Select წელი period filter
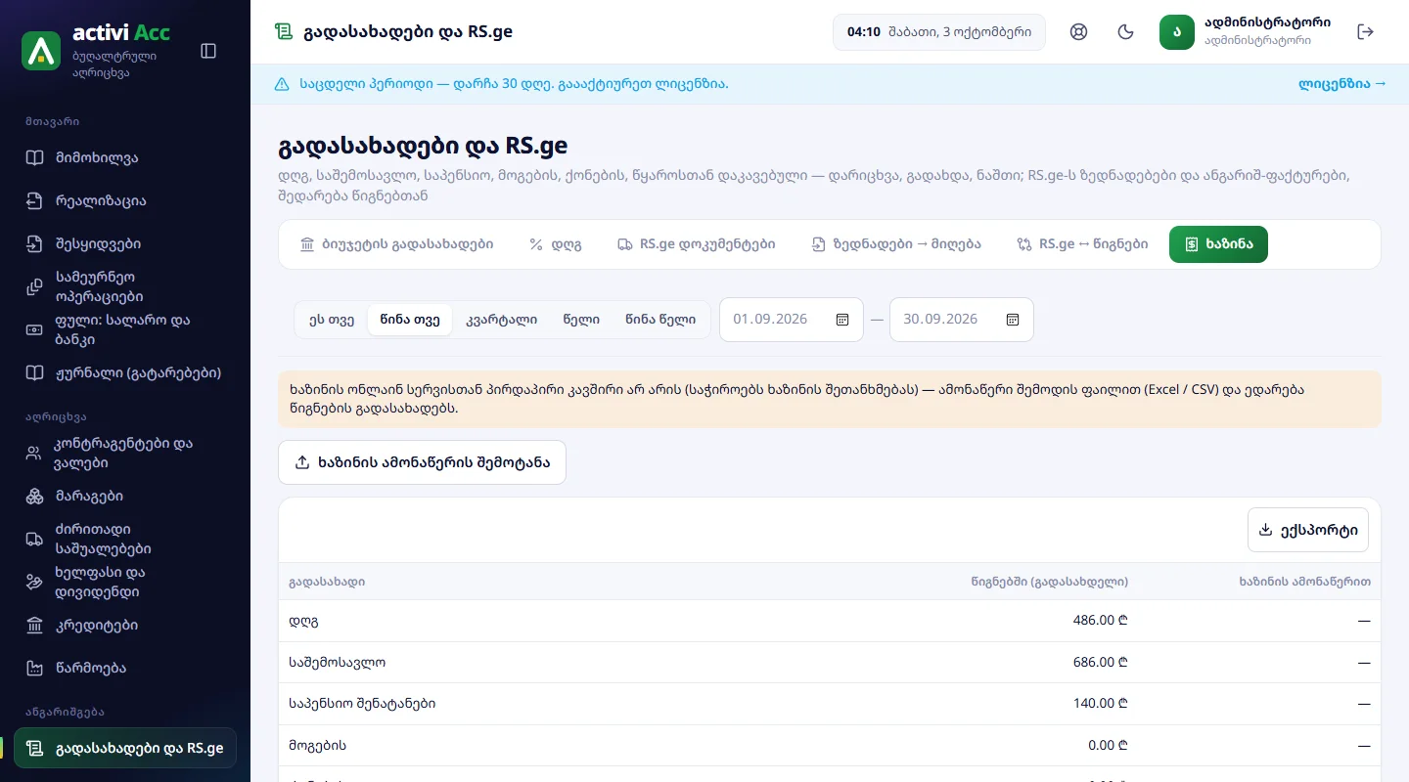Image resolution: width=1409 pixels, height=782 pixels. pyautogui.click(x=581, y=320)
